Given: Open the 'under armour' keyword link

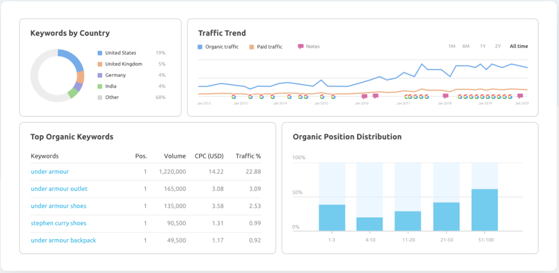Looking at the screenshot, I should coord(50,172).
